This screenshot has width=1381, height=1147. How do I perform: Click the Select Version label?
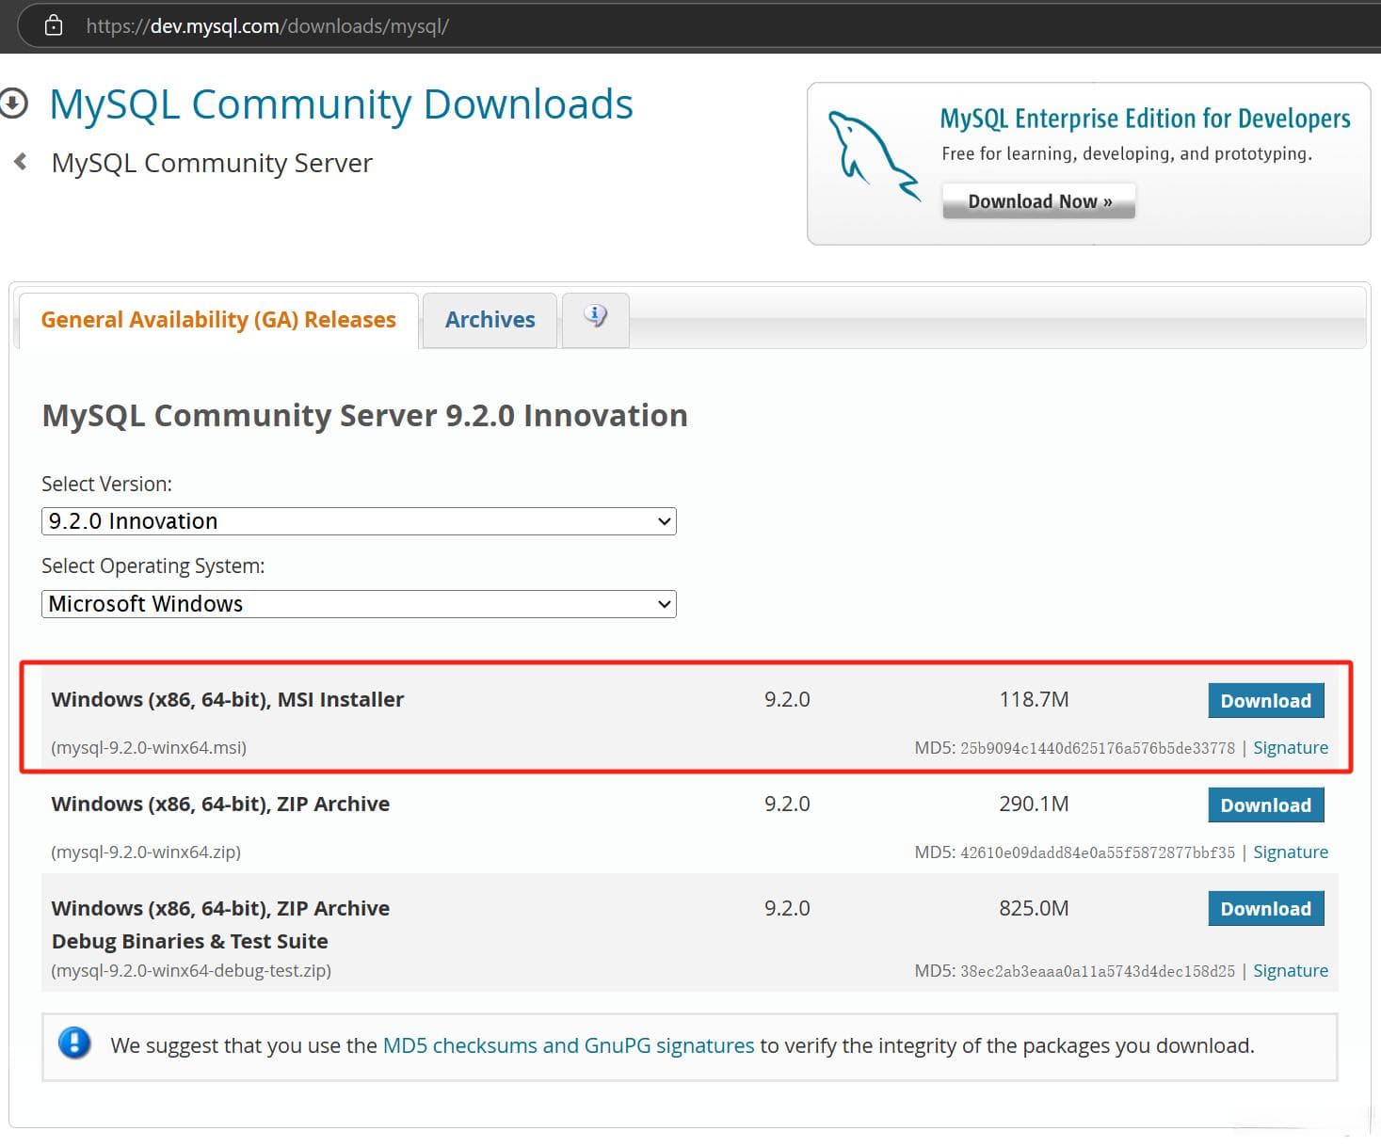click(106, 484)
